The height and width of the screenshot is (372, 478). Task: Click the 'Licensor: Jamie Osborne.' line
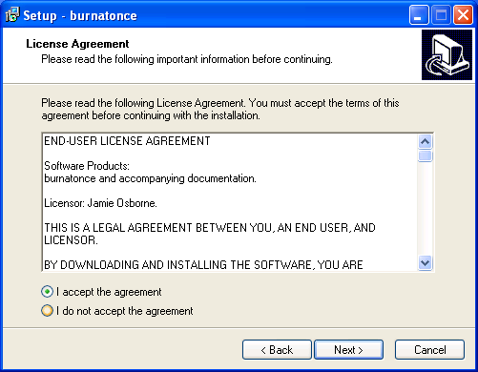[x=100, y=203]
